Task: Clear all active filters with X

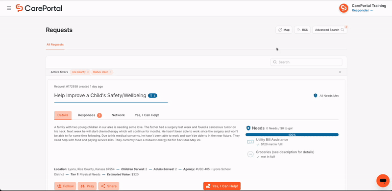Action: tap(340, 72)
